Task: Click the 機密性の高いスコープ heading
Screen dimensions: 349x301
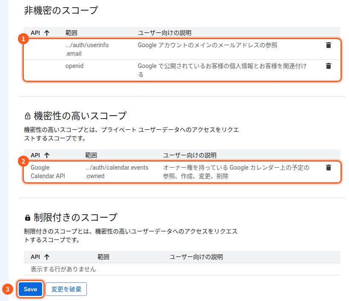Action: [x=80, y=116]
